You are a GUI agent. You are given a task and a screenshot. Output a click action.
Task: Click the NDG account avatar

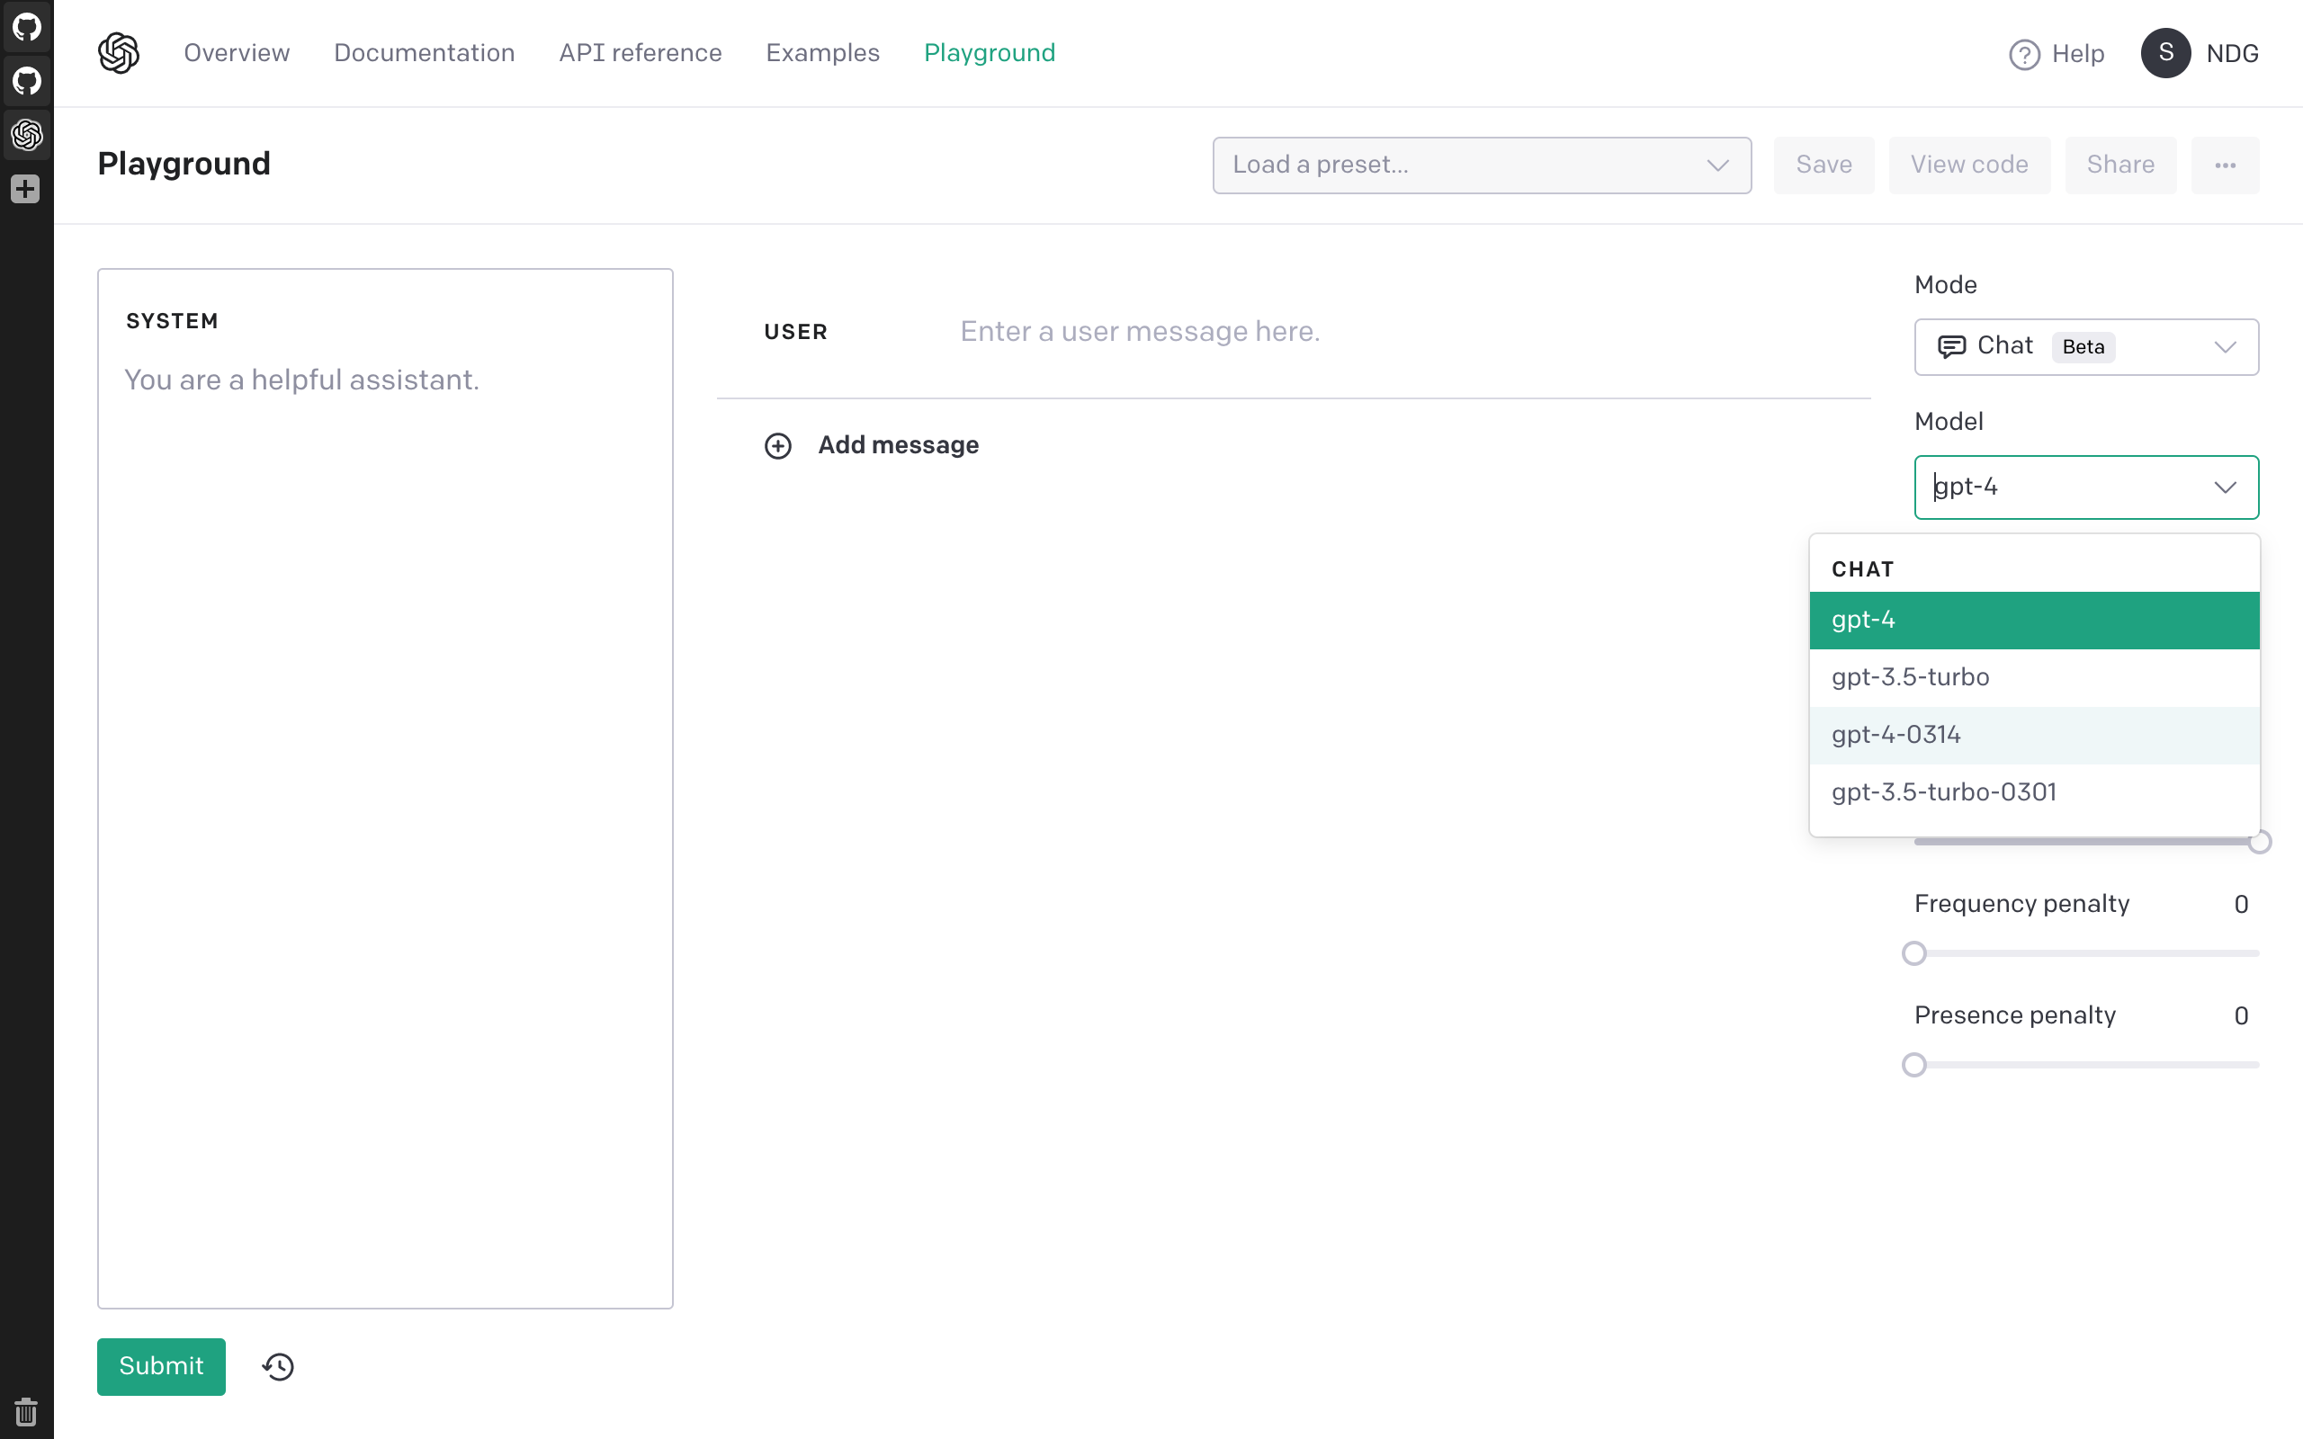tap(2165, 53)
